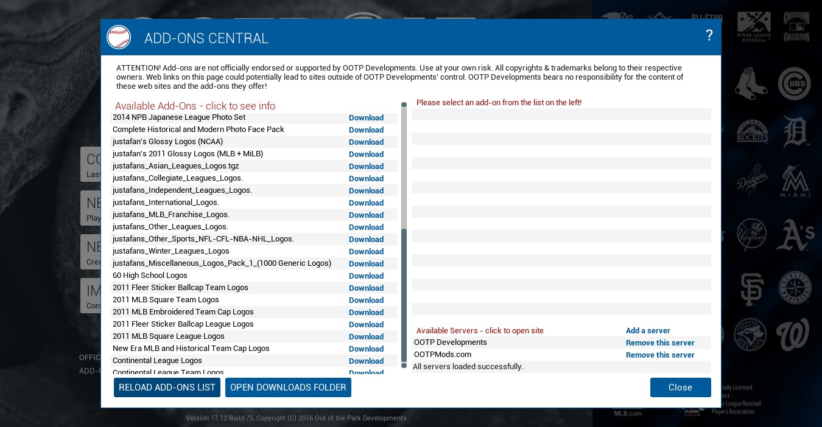Download 2014 NPB Japanese League Photo Set
Viewport: 822px width, 427px height.
tap(366, 118)
